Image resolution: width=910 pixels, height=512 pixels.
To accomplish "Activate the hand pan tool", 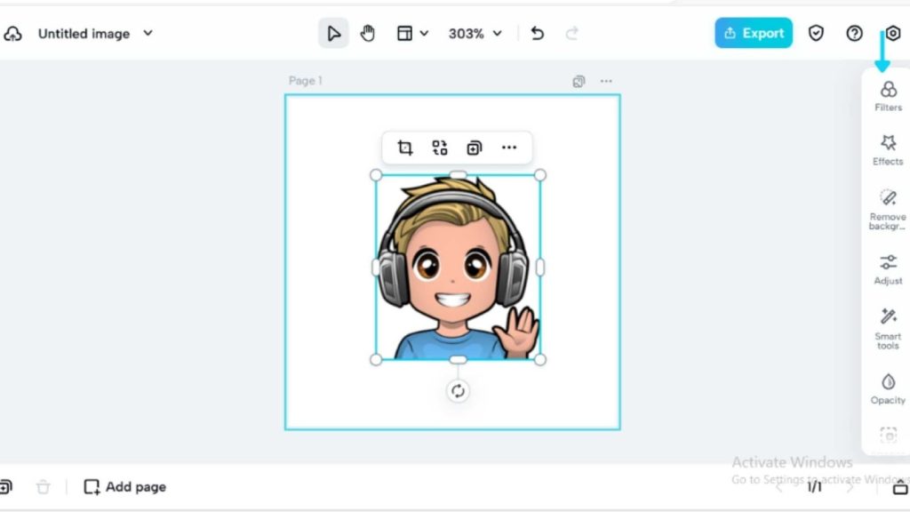I will (368, 34).
